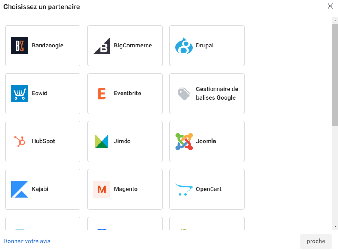Screen dimensions: 338x250
Task: Click the scrollbar up arrow
Action: [x=335, y=21]
